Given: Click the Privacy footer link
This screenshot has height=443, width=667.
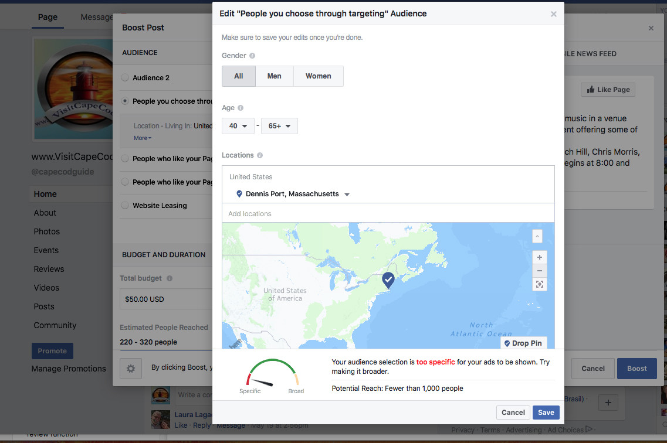Looking at the screenshot, I should pos(462,430).
